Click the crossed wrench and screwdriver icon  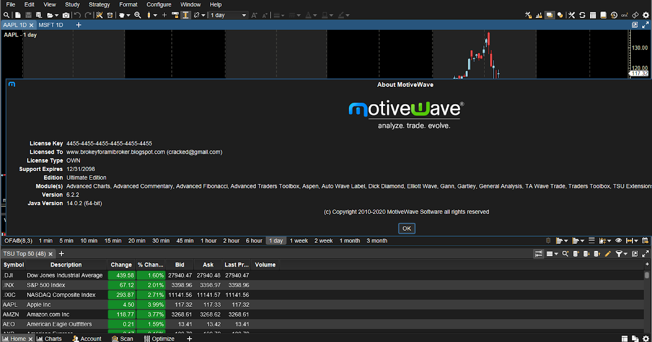point(572,15)
